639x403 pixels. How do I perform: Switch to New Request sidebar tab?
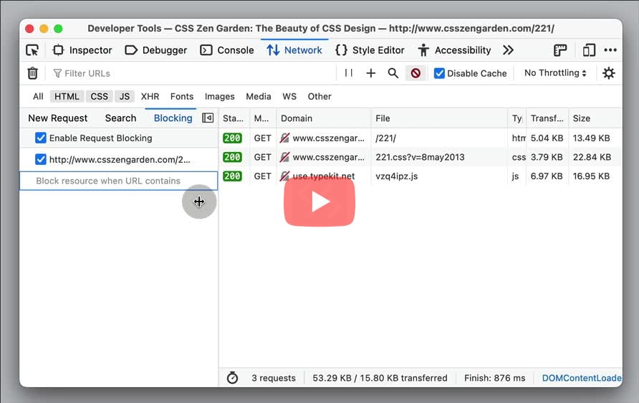[58, 118]
